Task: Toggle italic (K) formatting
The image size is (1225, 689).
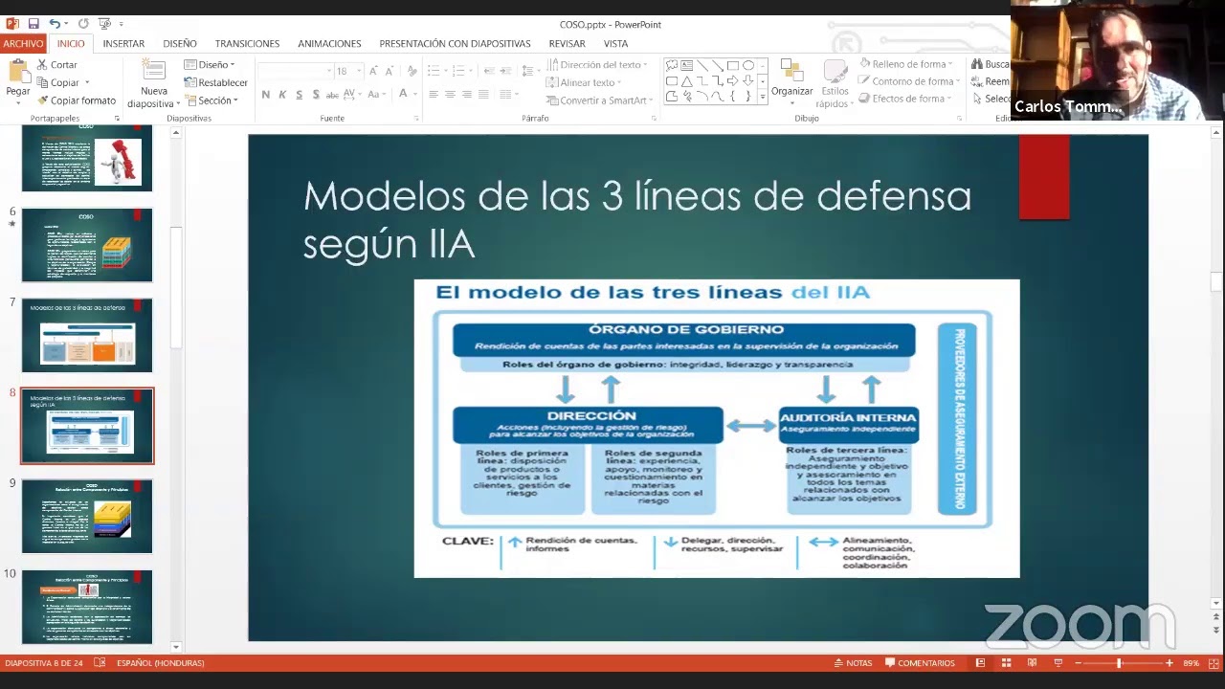Action: point(283,94)
